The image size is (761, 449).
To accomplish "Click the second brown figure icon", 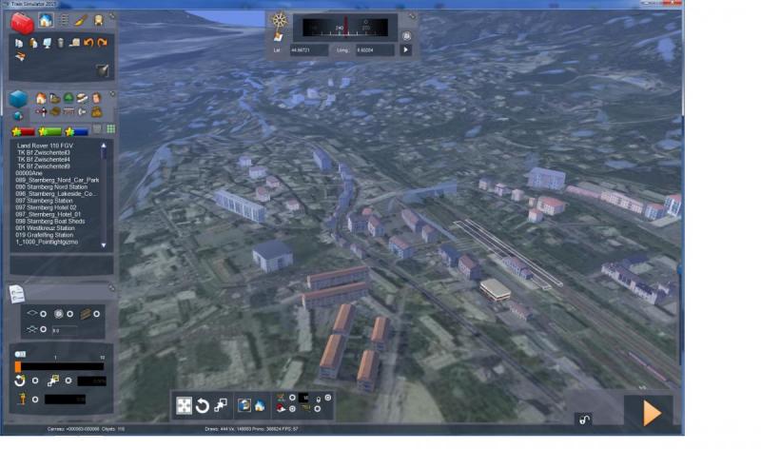I will pos(33,43).
